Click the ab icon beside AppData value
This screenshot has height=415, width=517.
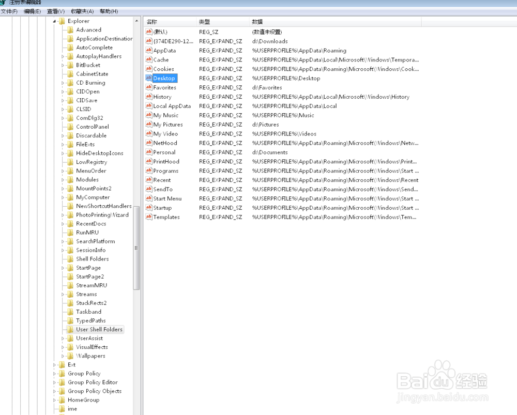[x=148, y=50]
